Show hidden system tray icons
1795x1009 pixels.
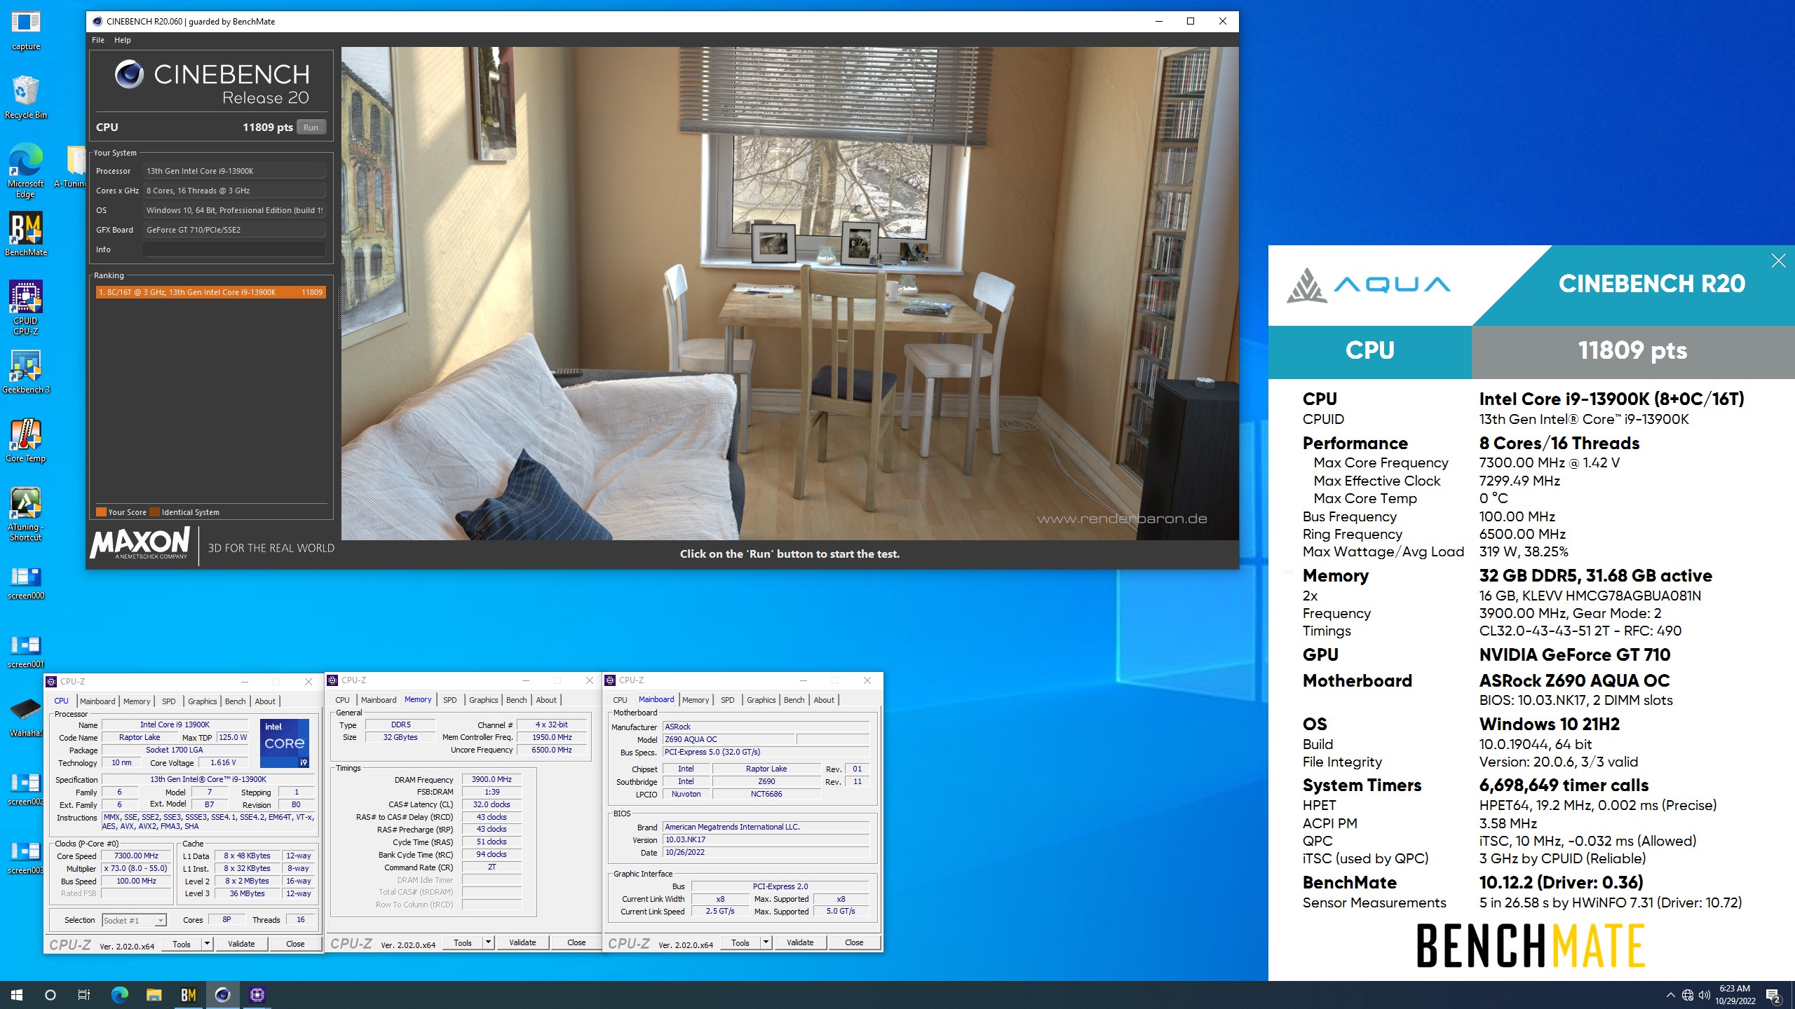(1671, 995)
